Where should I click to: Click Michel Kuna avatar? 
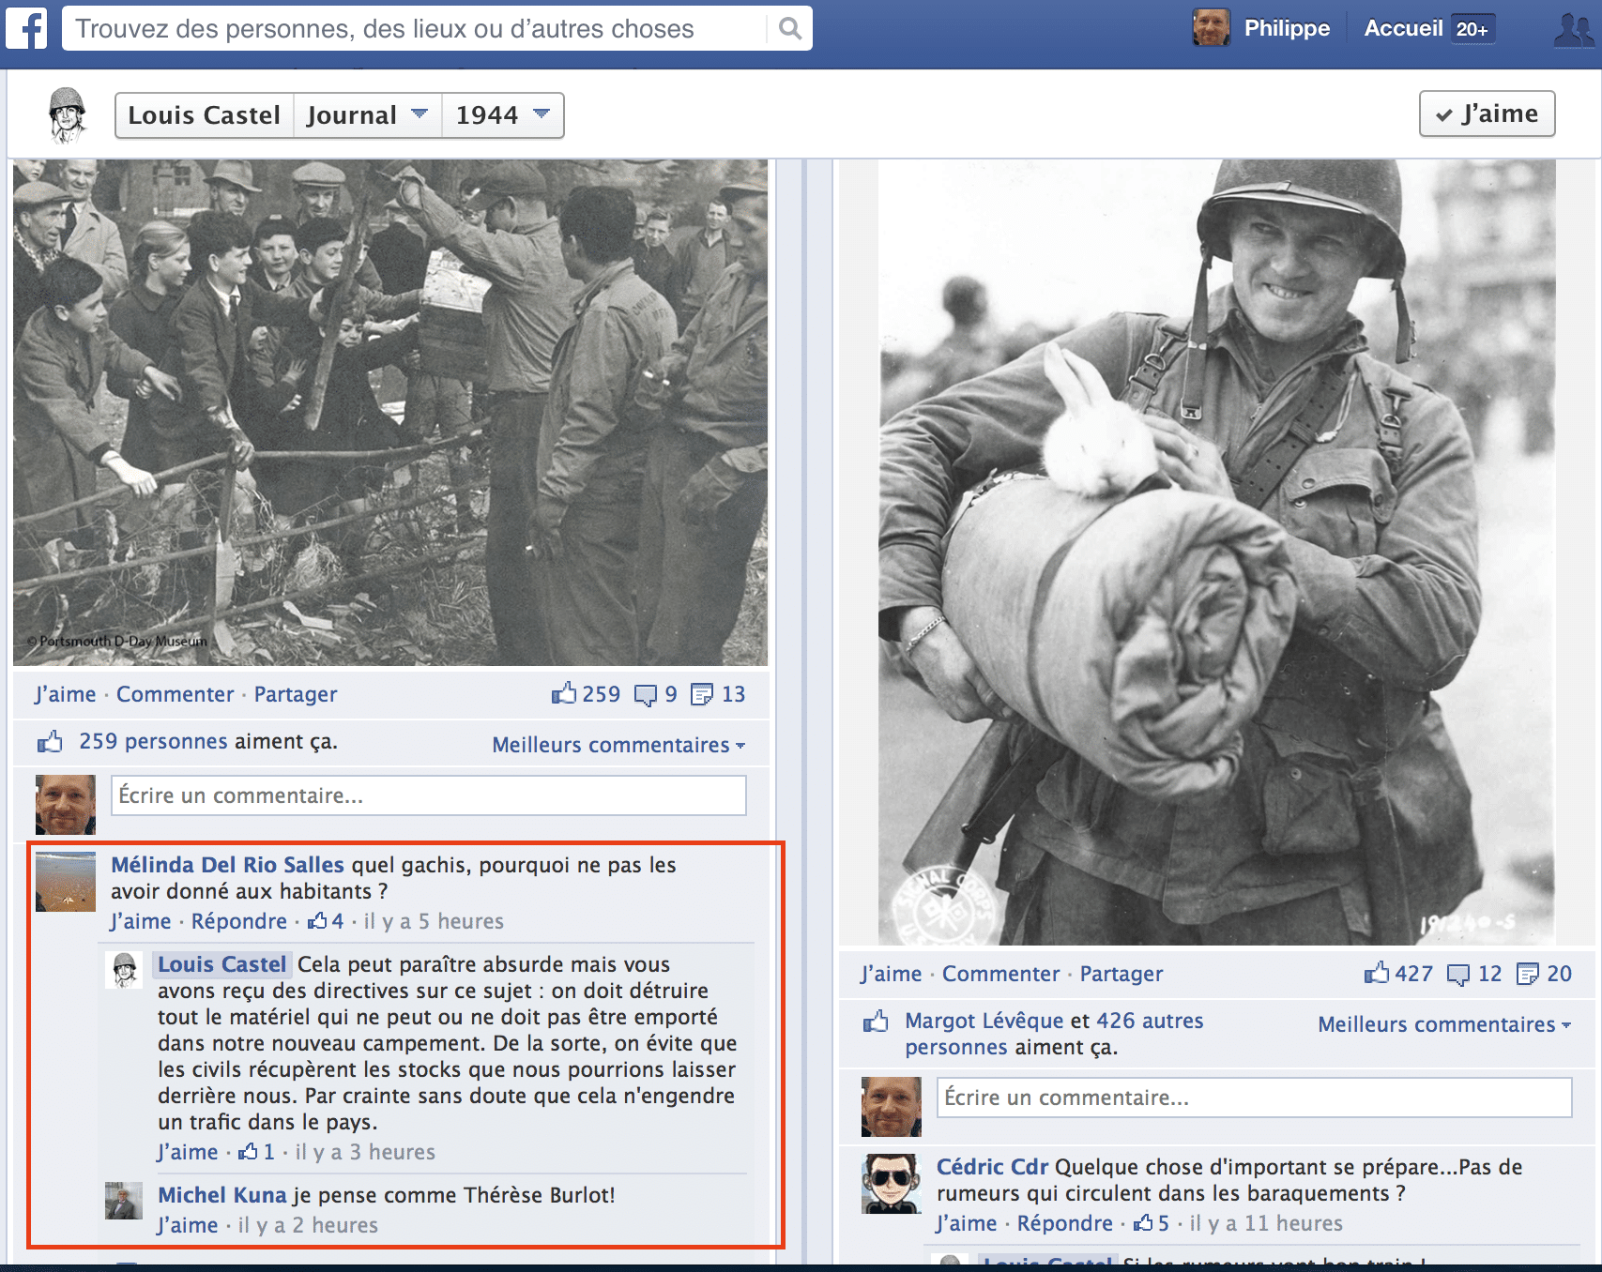point(124,1201)
